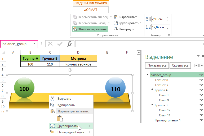Toggle visibility of TextBox 6
This screenshot has height=136, width=204.
pos(201,80)
